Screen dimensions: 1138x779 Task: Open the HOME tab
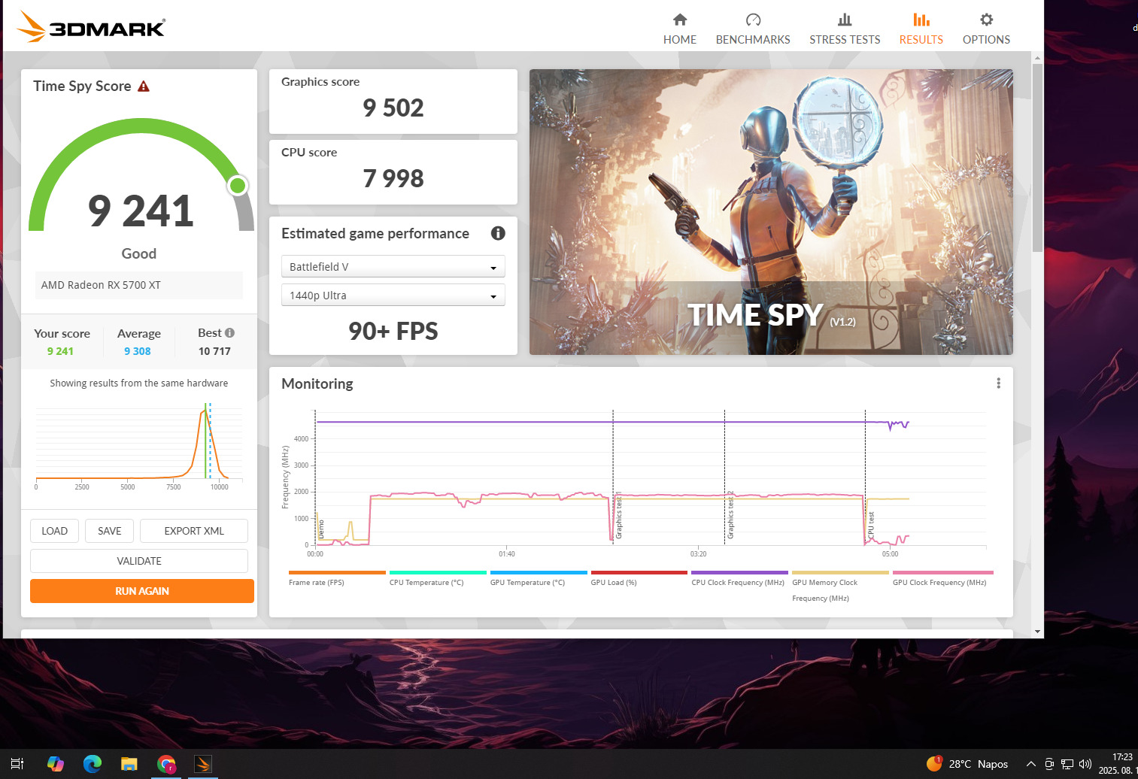(680, 29)
